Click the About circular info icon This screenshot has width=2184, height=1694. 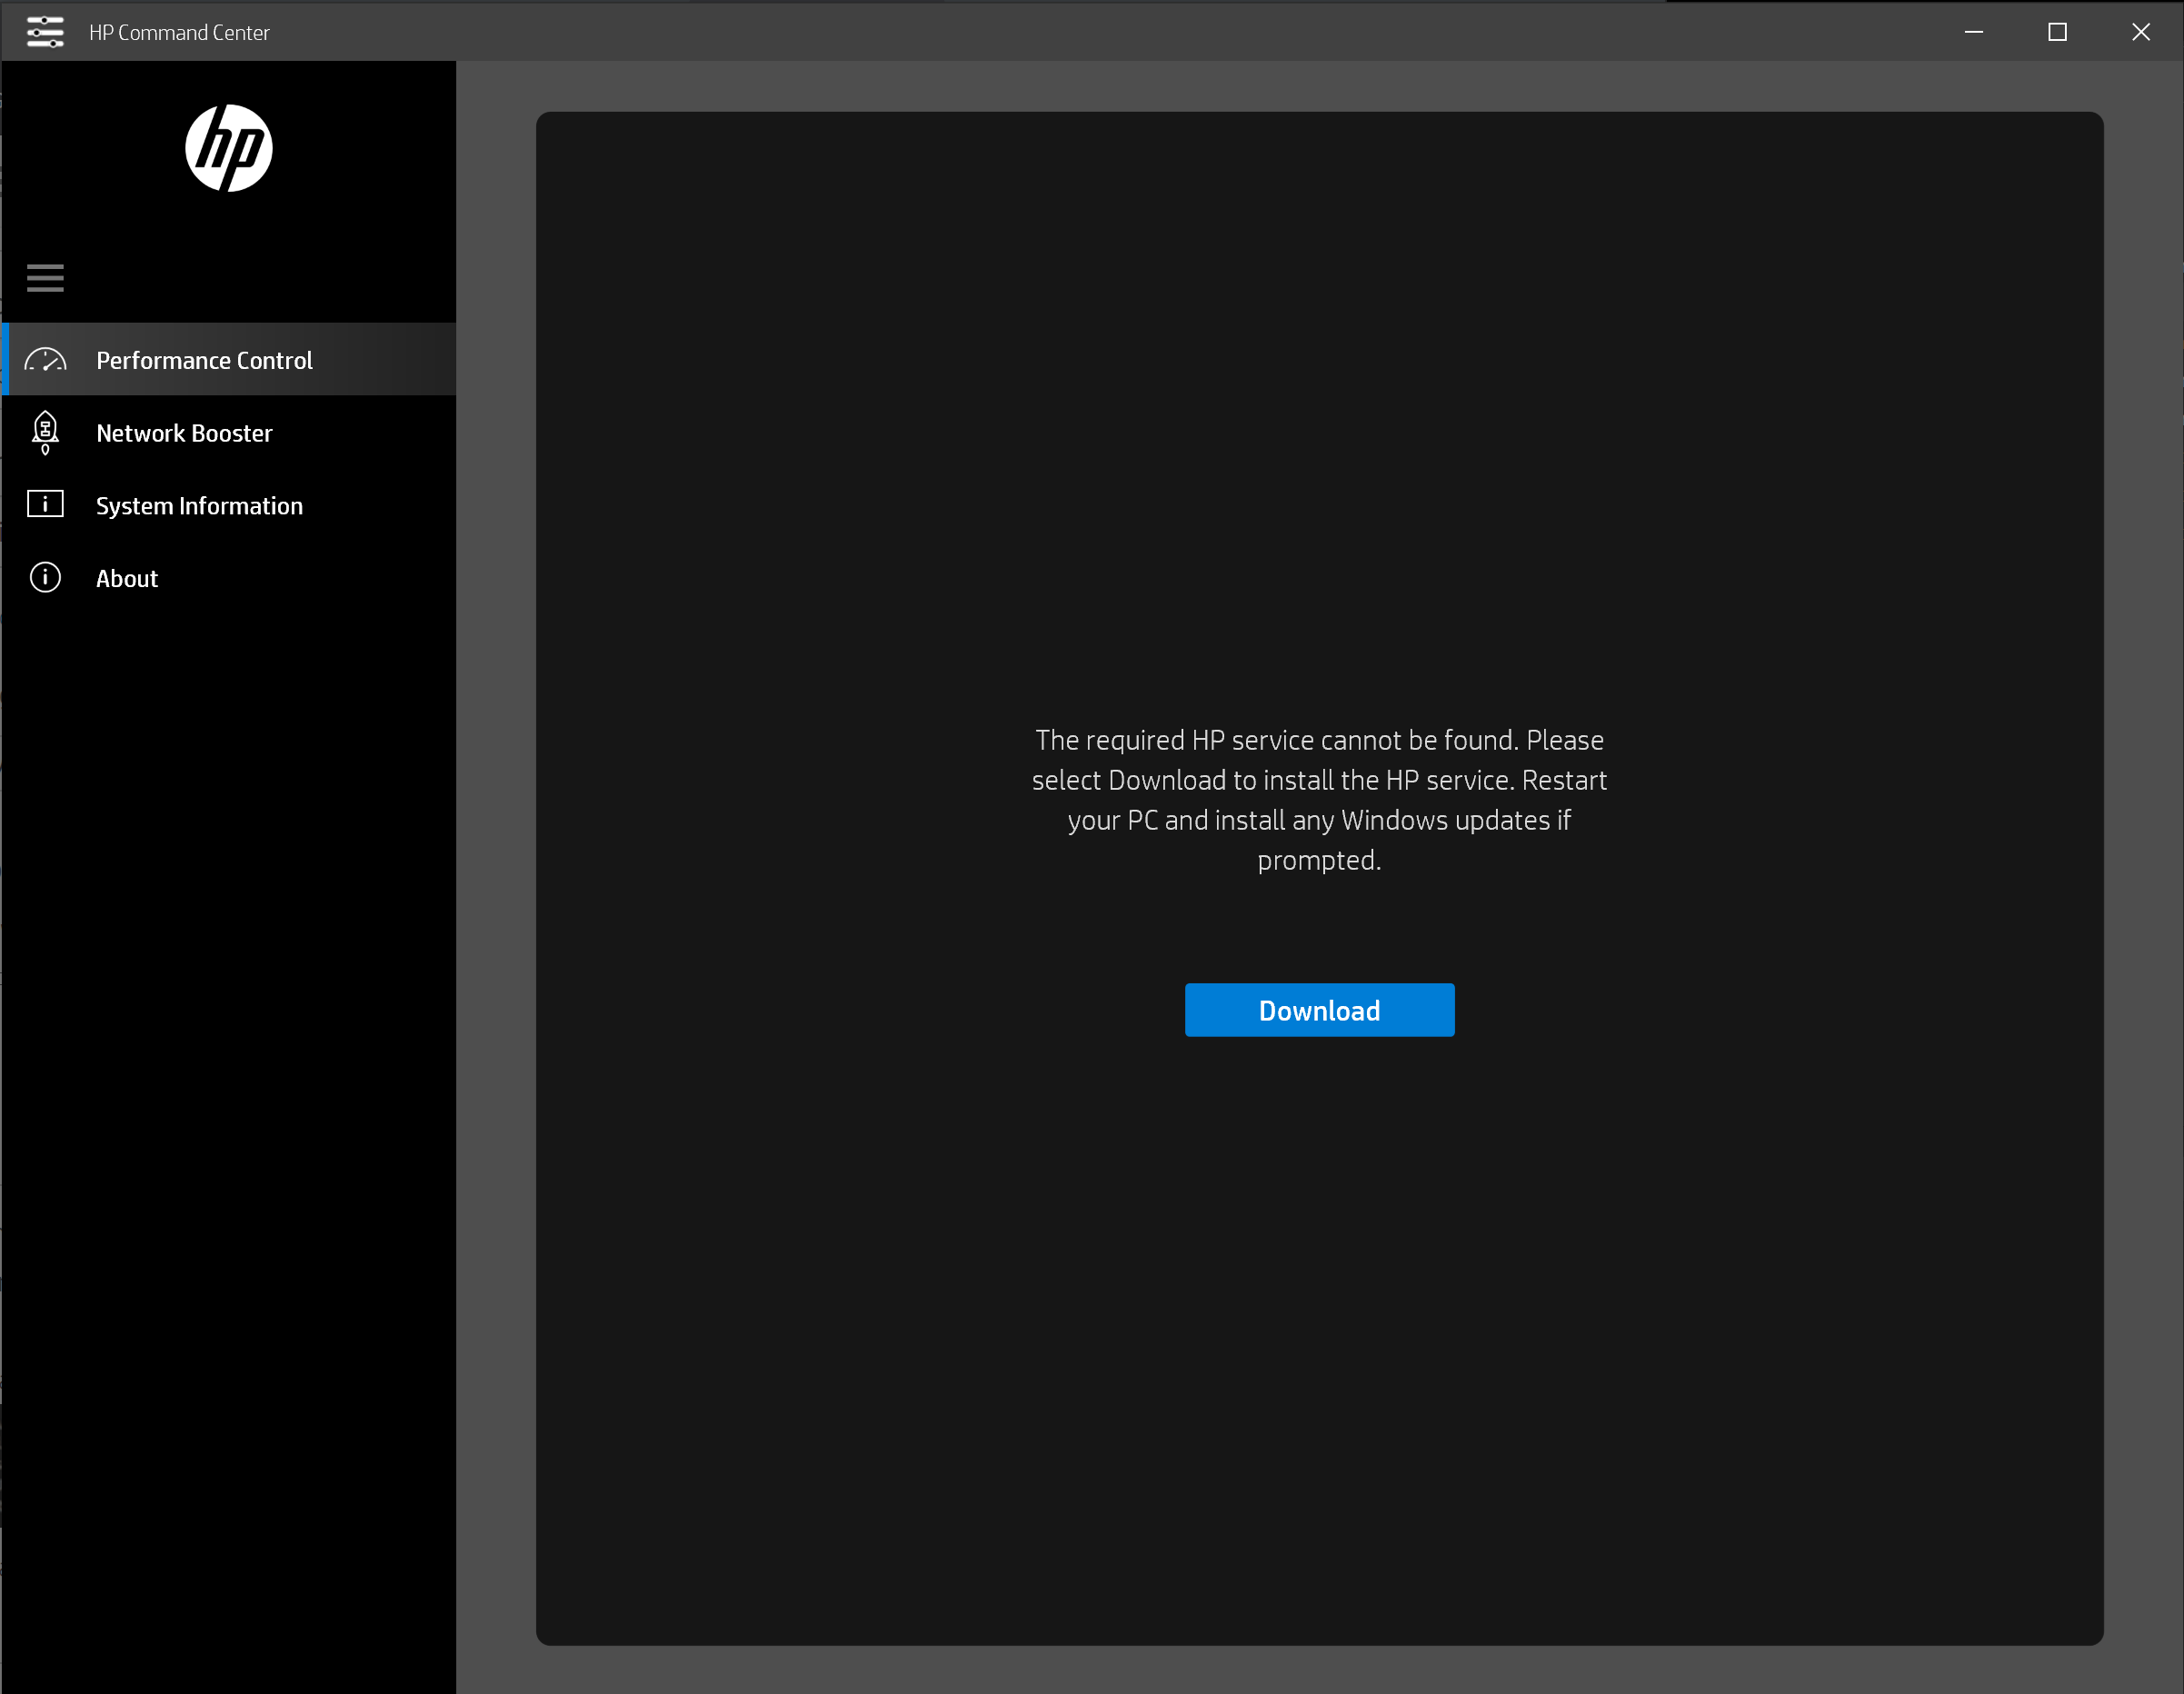45,577
